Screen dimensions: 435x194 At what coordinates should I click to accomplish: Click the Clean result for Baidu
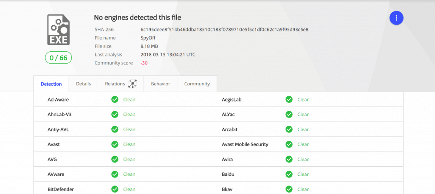(x=303, y=174)
